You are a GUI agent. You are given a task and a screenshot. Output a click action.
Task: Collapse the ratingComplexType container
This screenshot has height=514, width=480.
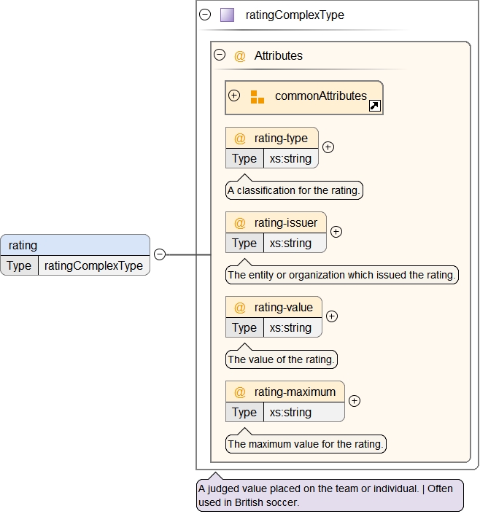click(205, 15)
